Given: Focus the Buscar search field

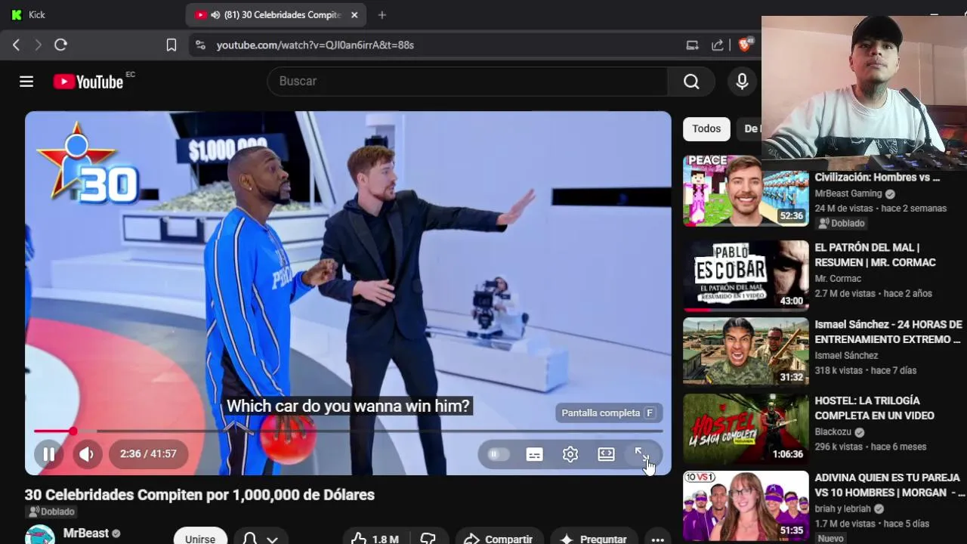Looking at the screenshot, I should pos(468,81).
